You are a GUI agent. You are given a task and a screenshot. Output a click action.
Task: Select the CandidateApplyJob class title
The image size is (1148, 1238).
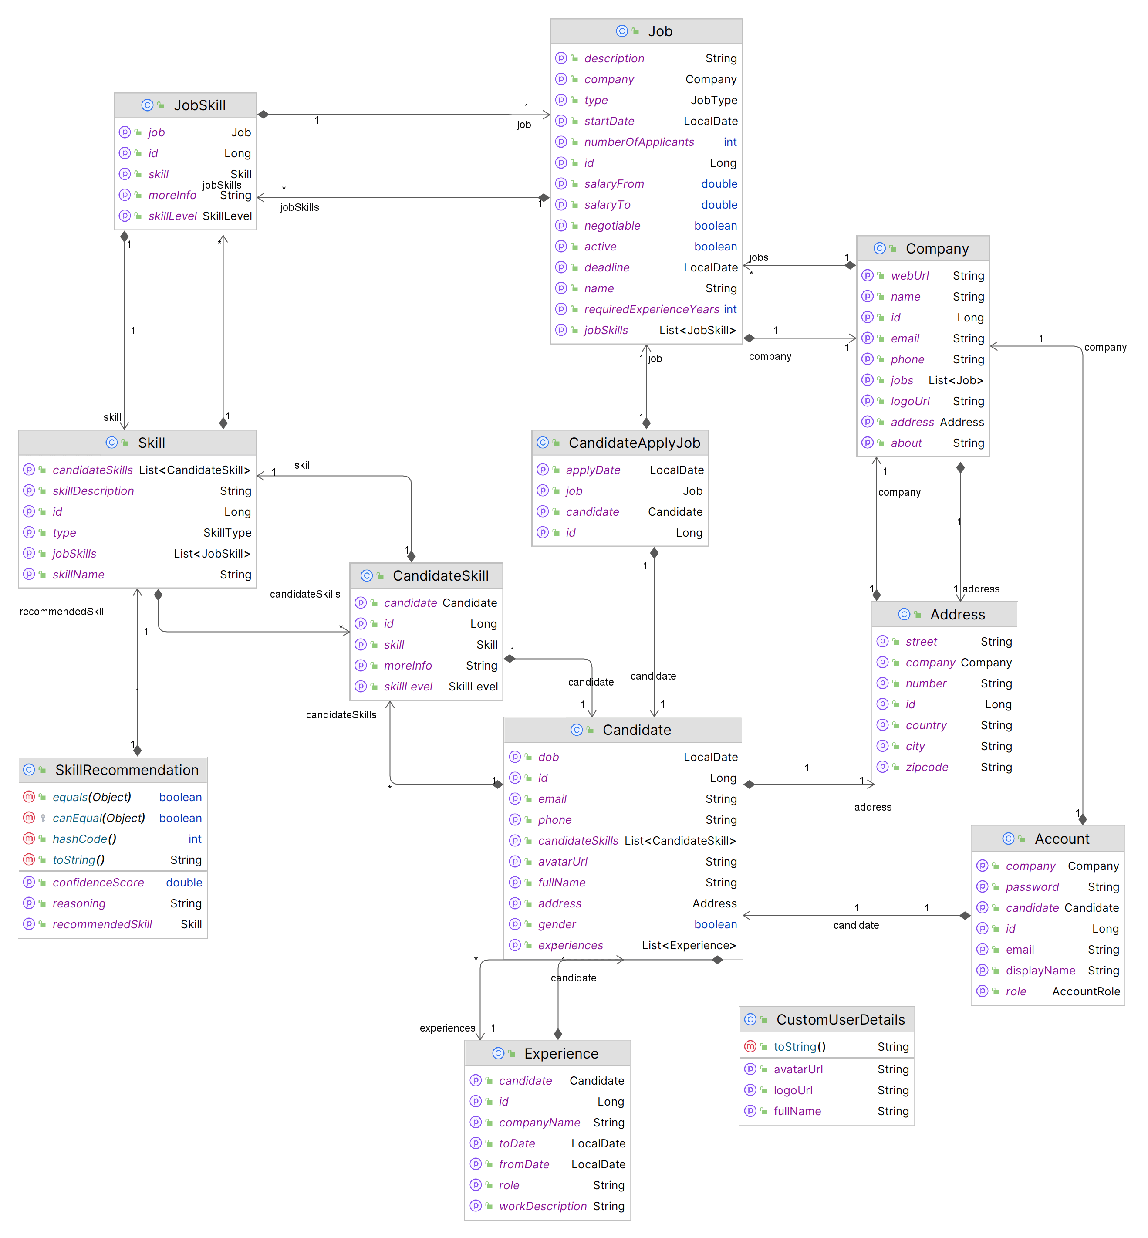(634, 443)
